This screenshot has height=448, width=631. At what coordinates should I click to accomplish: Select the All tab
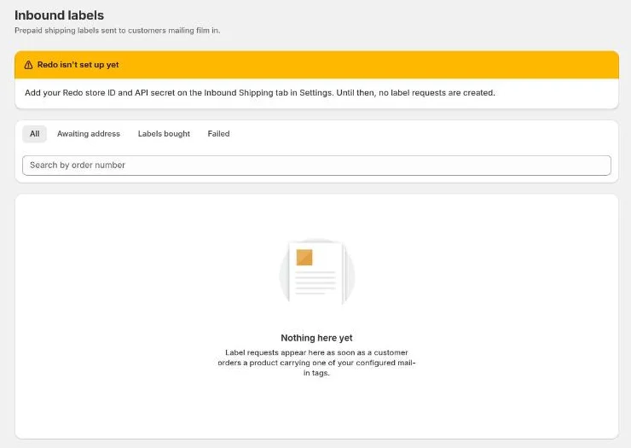[x=35, y=134]
